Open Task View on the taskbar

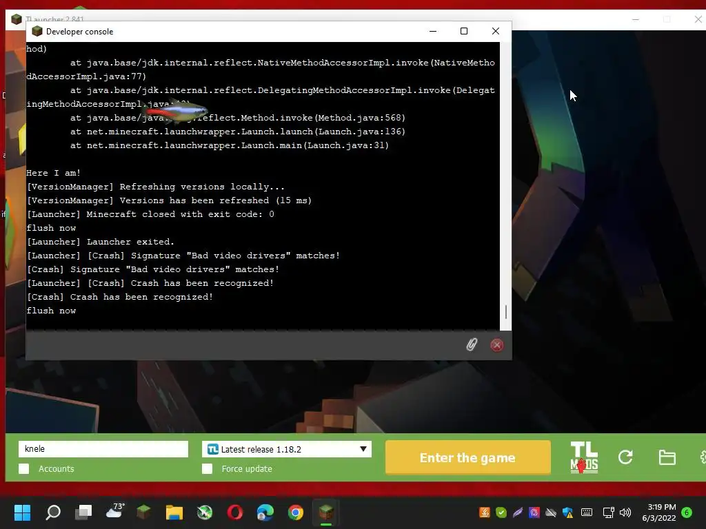(83, 512)
